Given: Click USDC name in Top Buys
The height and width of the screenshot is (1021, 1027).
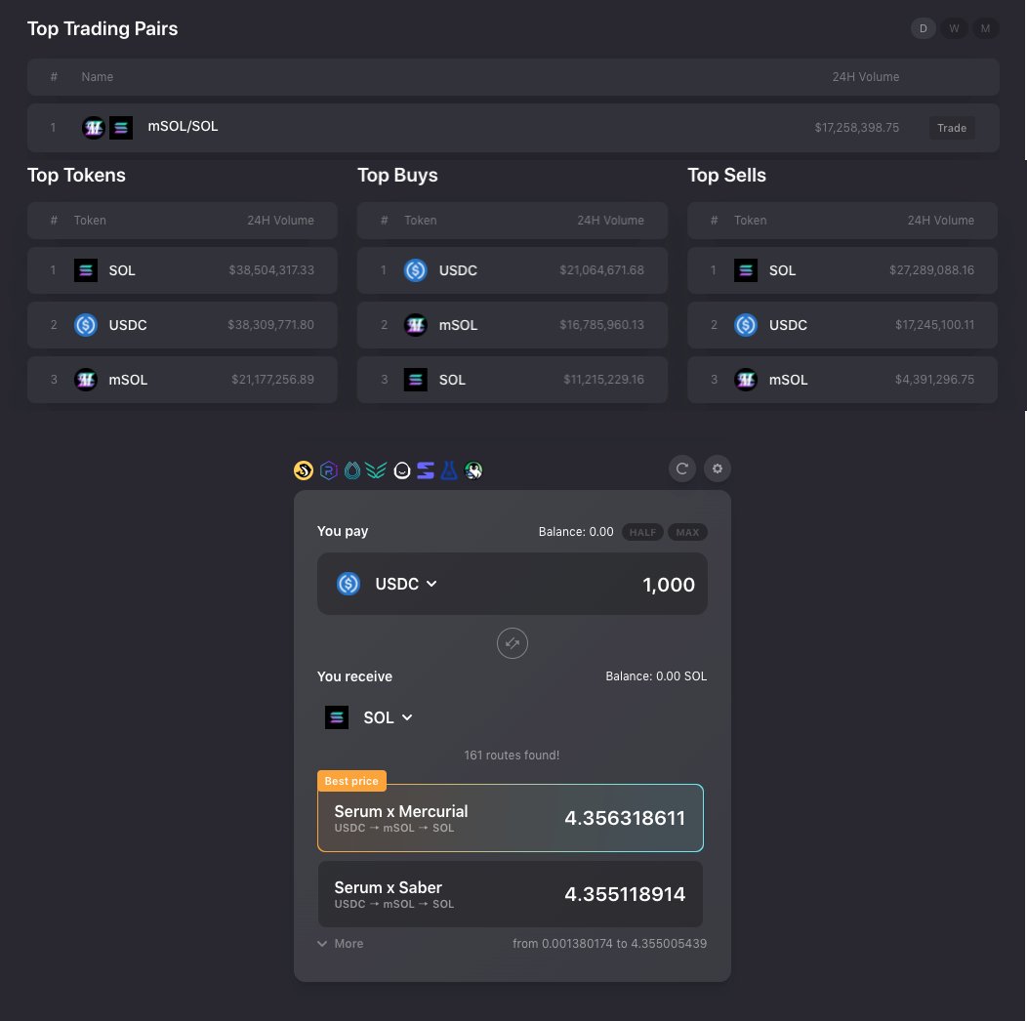Looking at the screenshot, I should (x=458, y=270).
